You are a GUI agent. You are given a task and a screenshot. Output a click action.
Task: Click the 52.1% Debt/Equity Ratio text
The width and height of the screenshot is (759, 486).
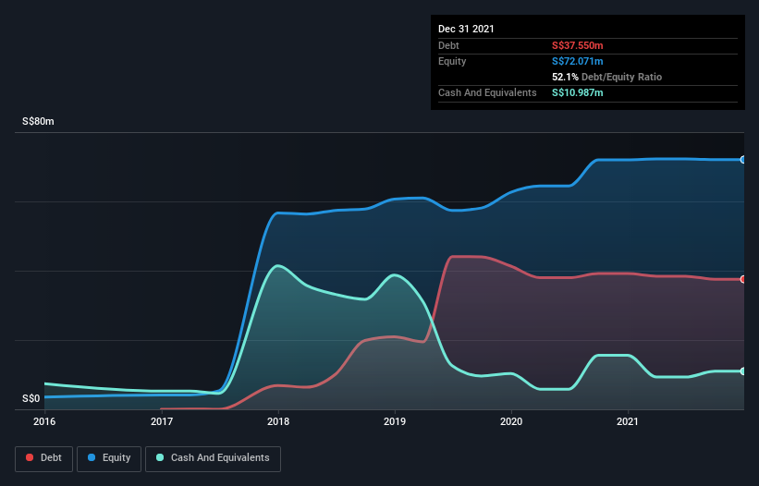[x=607, y=77]
